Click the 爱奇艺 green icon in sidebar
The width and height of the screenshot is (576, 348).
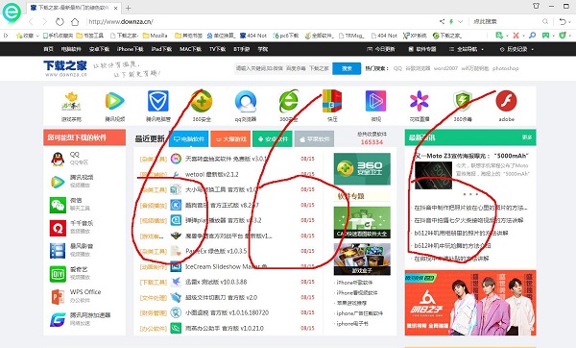(58, 274)
